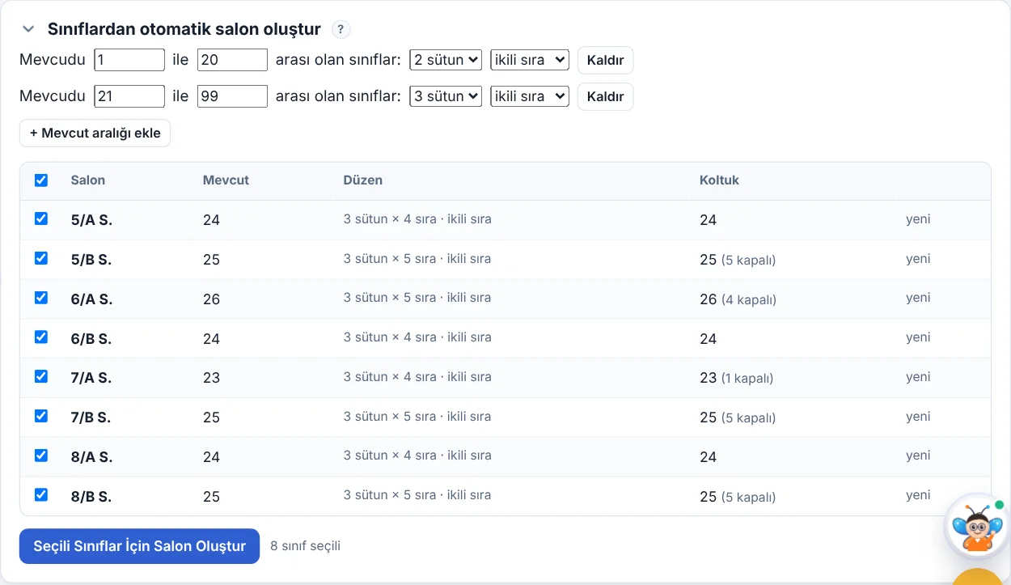Click the Düzen text in 5/B S. row
Image resolution: width=1011 pixels, height=585 pixels.
coord(417,259)
